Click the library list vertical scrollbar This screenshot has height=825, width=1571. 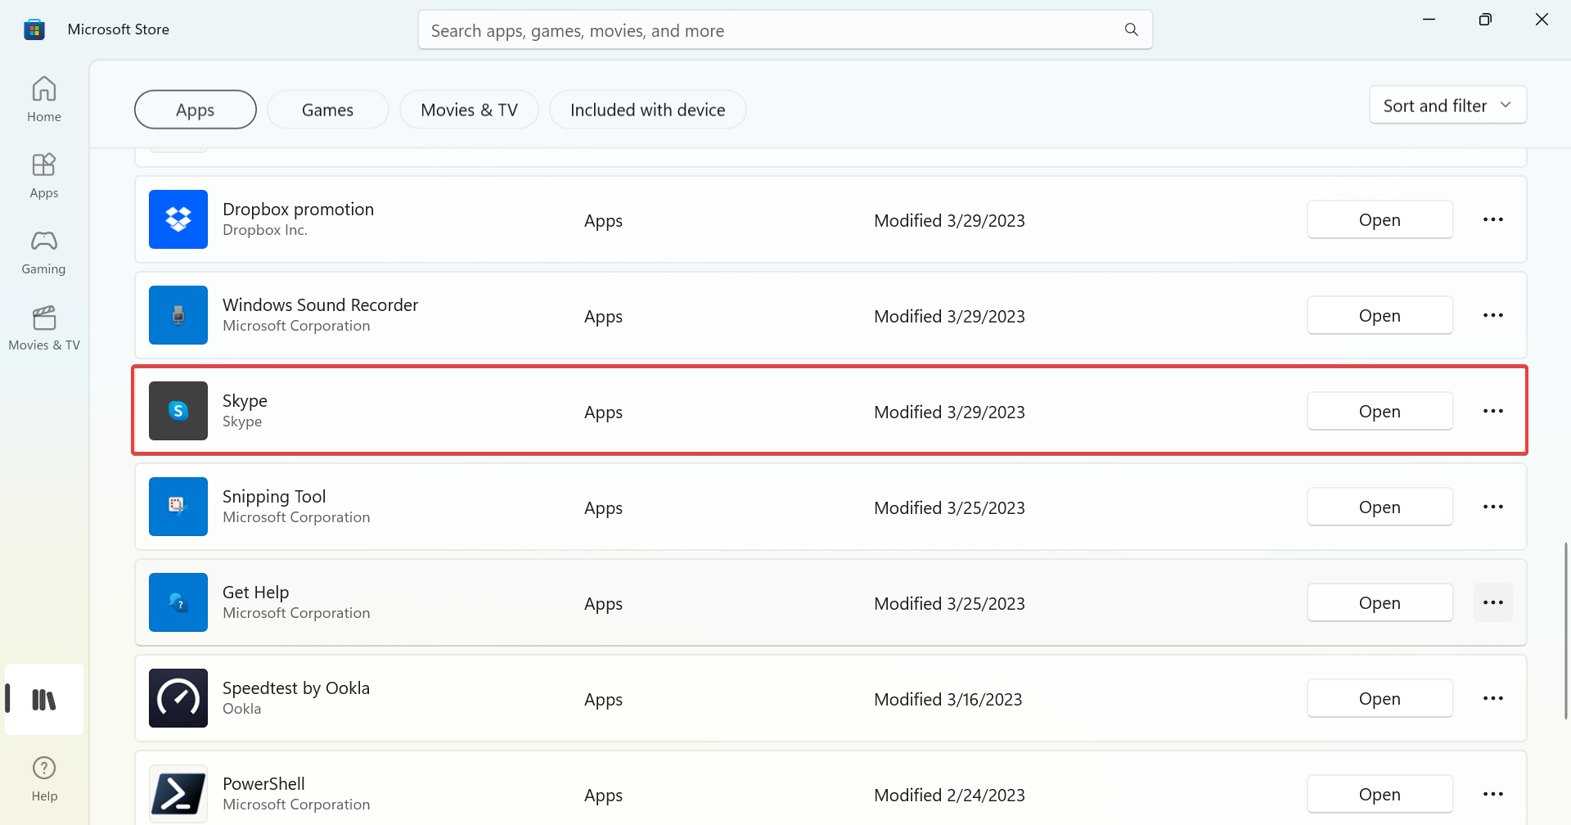click(1566, 630)
